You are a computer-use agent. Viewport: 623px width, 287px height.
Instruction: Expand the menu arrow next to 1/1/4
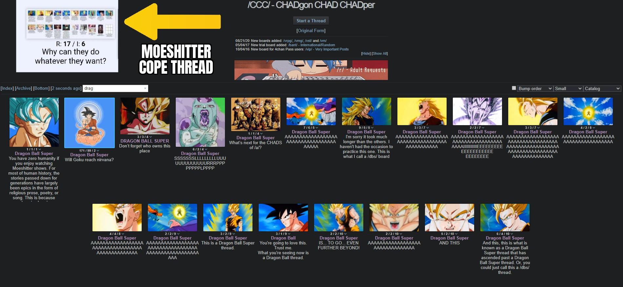tap(262, 134)
